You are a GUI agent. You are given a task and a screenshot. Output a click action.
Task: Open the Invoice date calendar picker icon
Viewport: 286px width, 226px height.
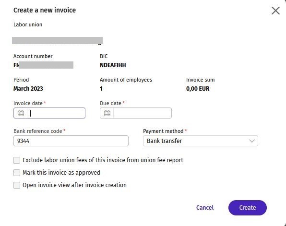coord(21,113)
